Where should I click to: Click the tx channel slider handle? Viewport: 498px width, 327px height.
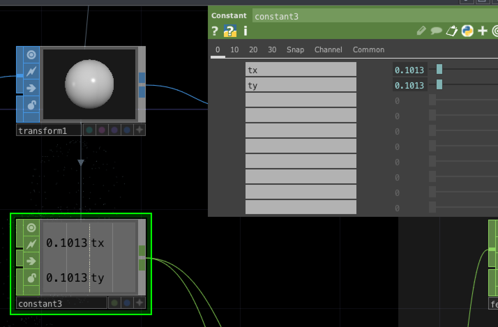439,69
